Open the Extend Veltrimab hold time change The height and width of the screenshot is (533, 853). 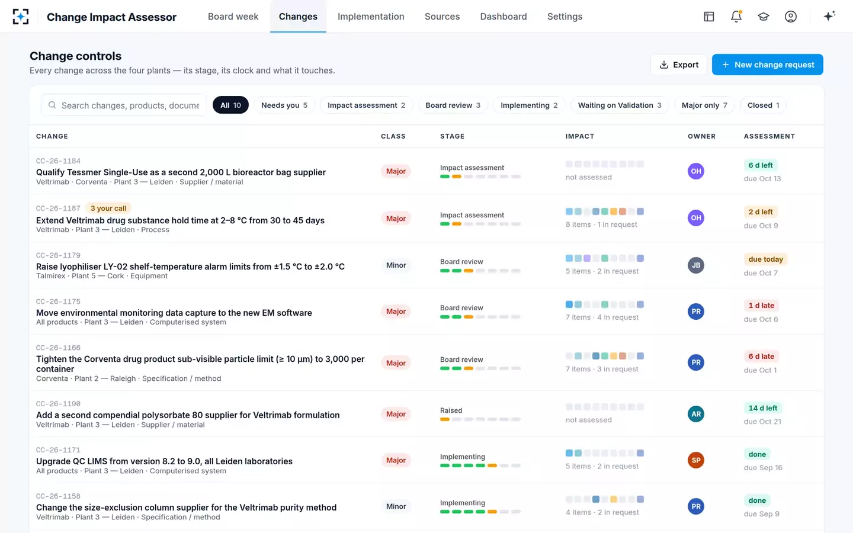point(180,220)
